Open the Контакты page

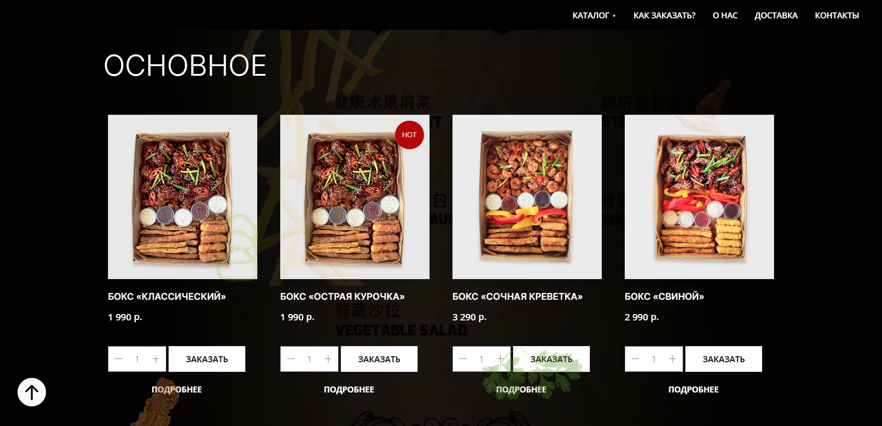(x=837, y=16)
